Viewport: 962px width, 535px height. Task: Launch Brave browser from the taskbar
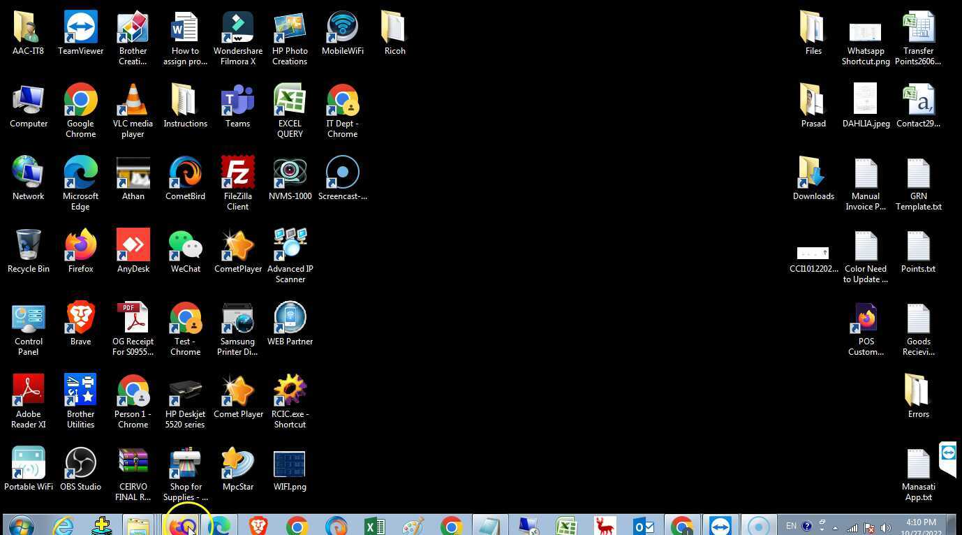(258, 526)
